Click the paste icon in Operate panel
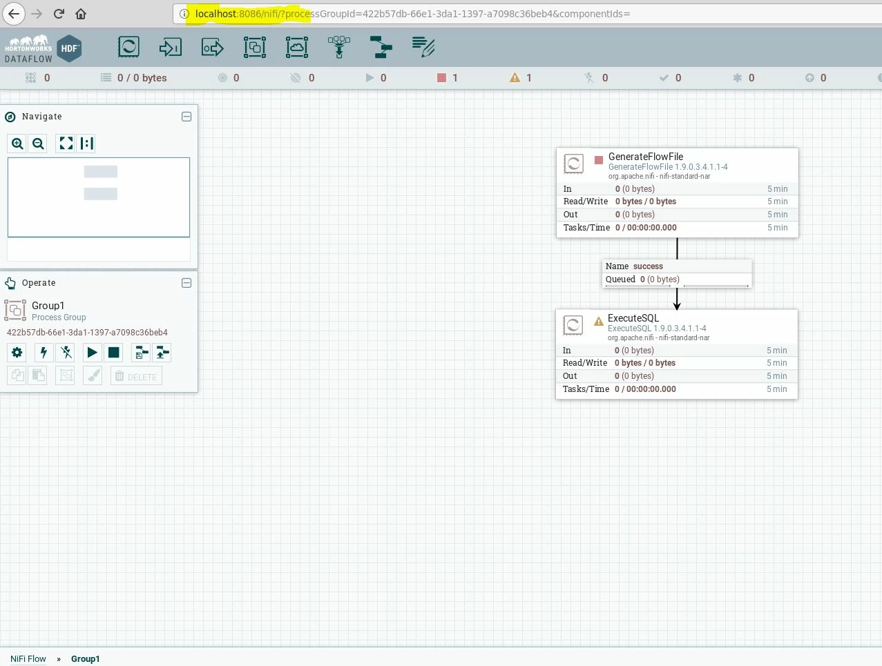This screenshot has width=882, height=666. [x=38, y=376]
